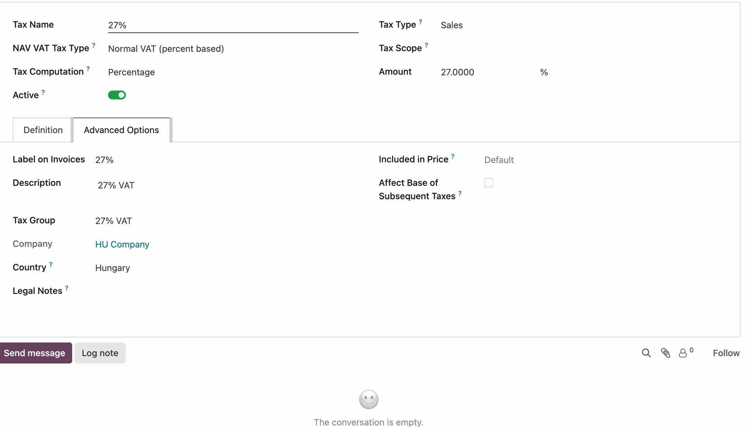
Task: Click the Tax Name input field
Action: (233, 25)
